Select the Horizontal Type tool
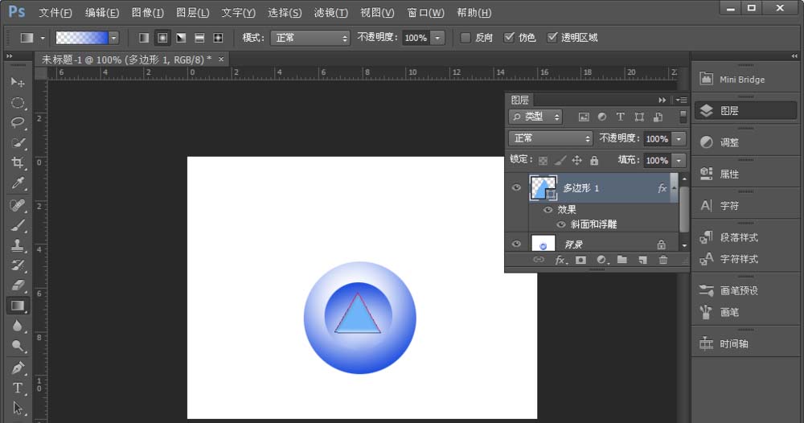The image size is (804, 423). [17, 388]
